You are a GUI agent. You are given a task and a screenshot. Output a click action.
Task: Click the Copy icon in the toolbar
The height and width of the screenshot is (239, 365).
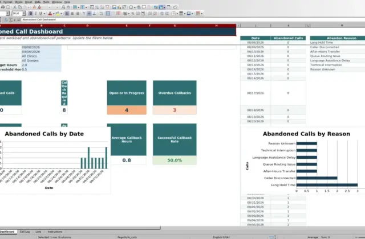(20, 7)
